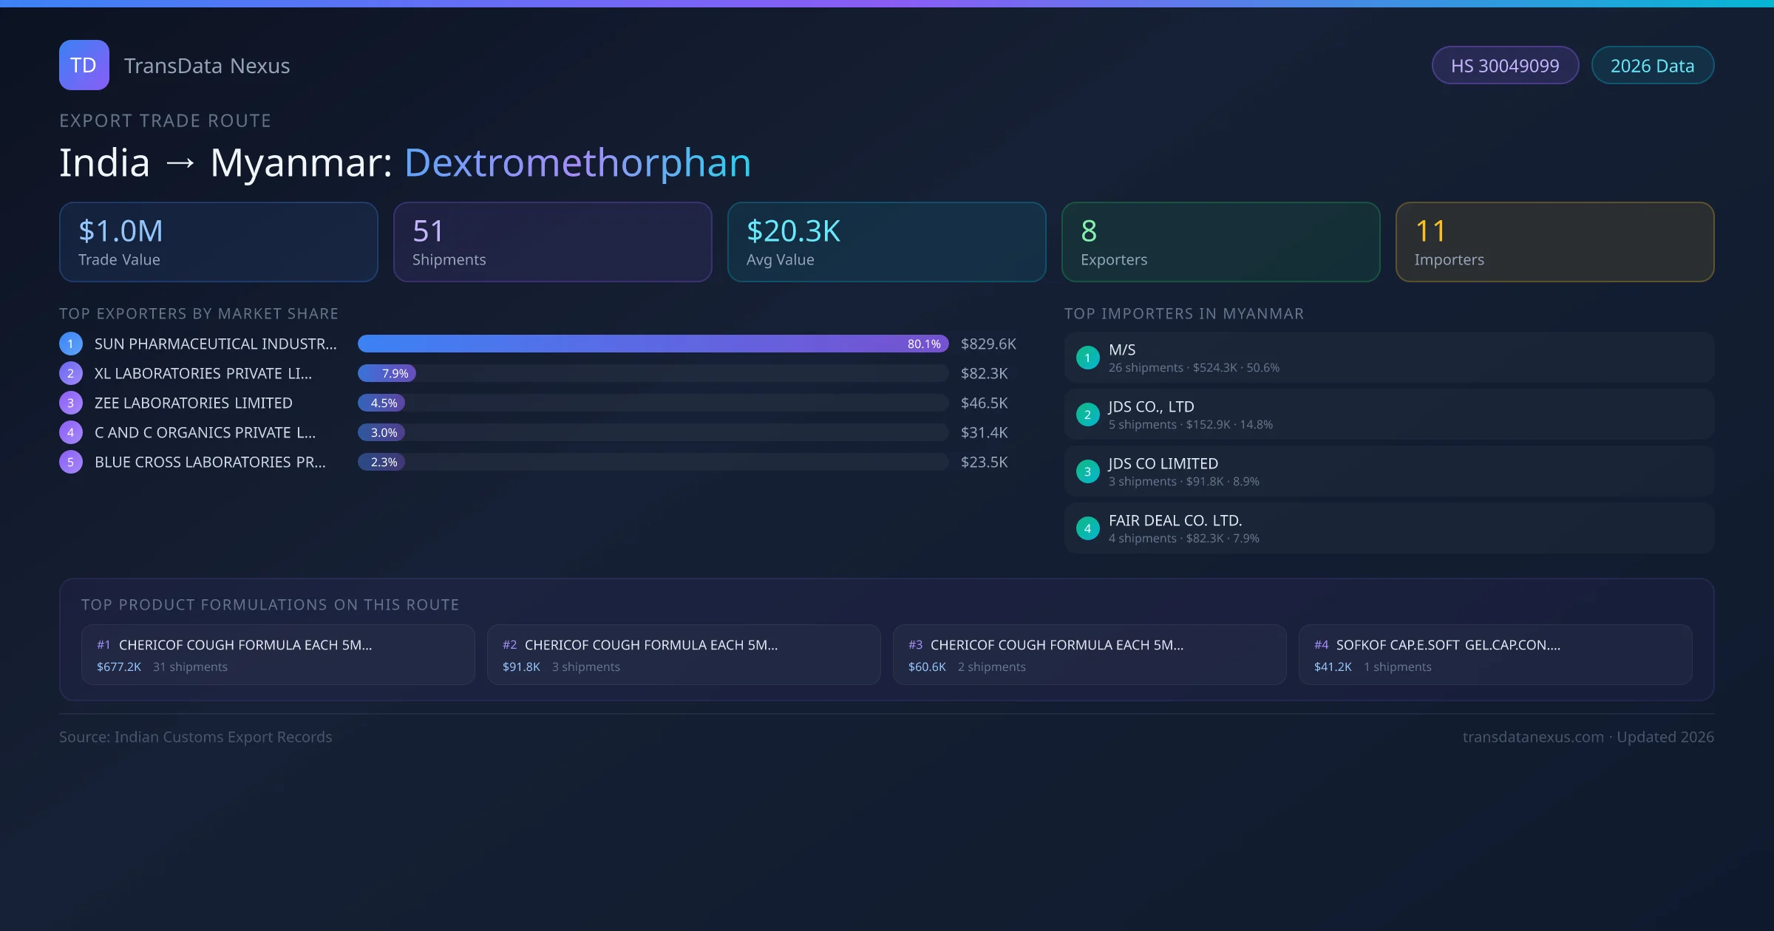
Task: Open JDS CO LIMITED importer row
Action: 1388,471
